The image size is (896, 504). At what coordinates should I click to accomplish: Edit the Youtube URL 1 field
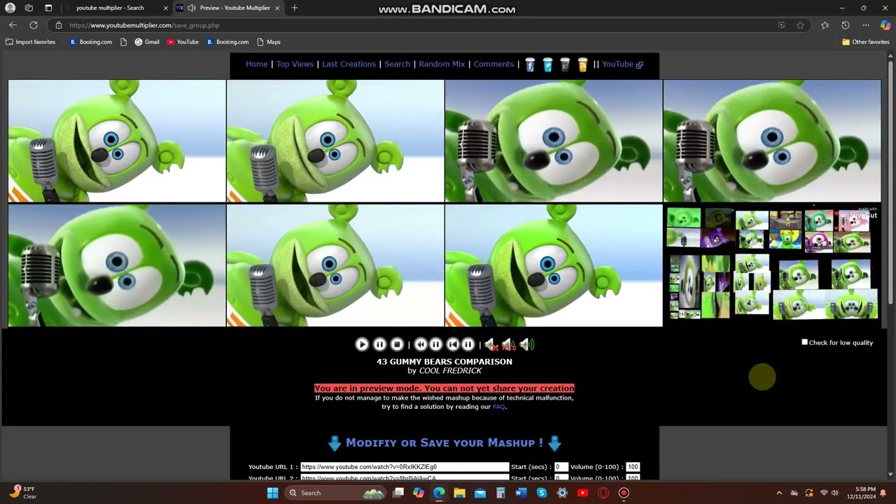(x=405, y=467)
